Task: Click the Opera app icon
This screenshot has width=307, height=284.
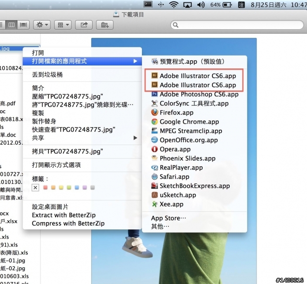Action: point(154,149)
